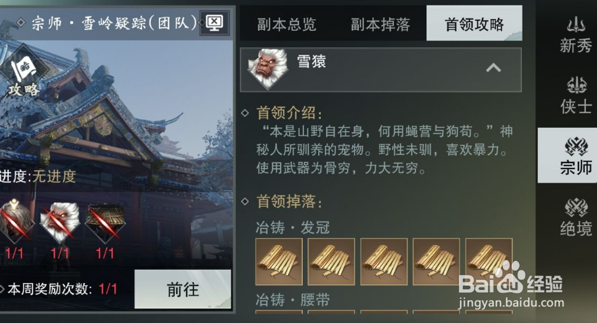Open the 新秀 difficulty category

tap(575, 36)
